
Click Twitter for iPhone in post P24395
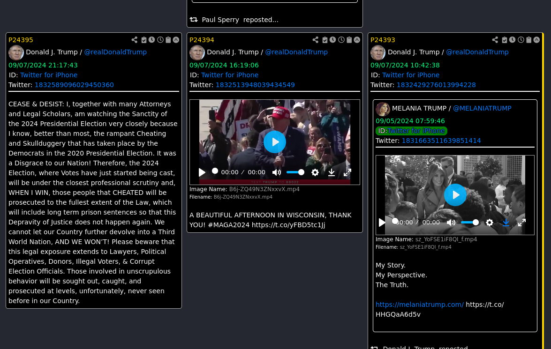(49, 75)
